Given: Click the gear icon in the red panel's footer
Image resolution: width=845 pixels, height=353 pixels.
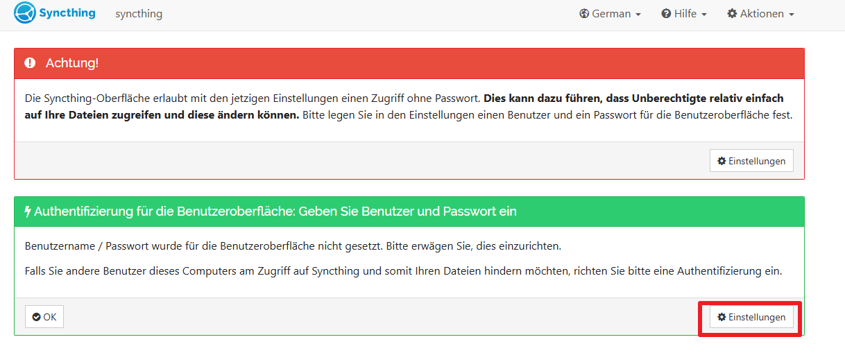Looking at the screenshot, I should pyautogui.click(x=722, y=161).
